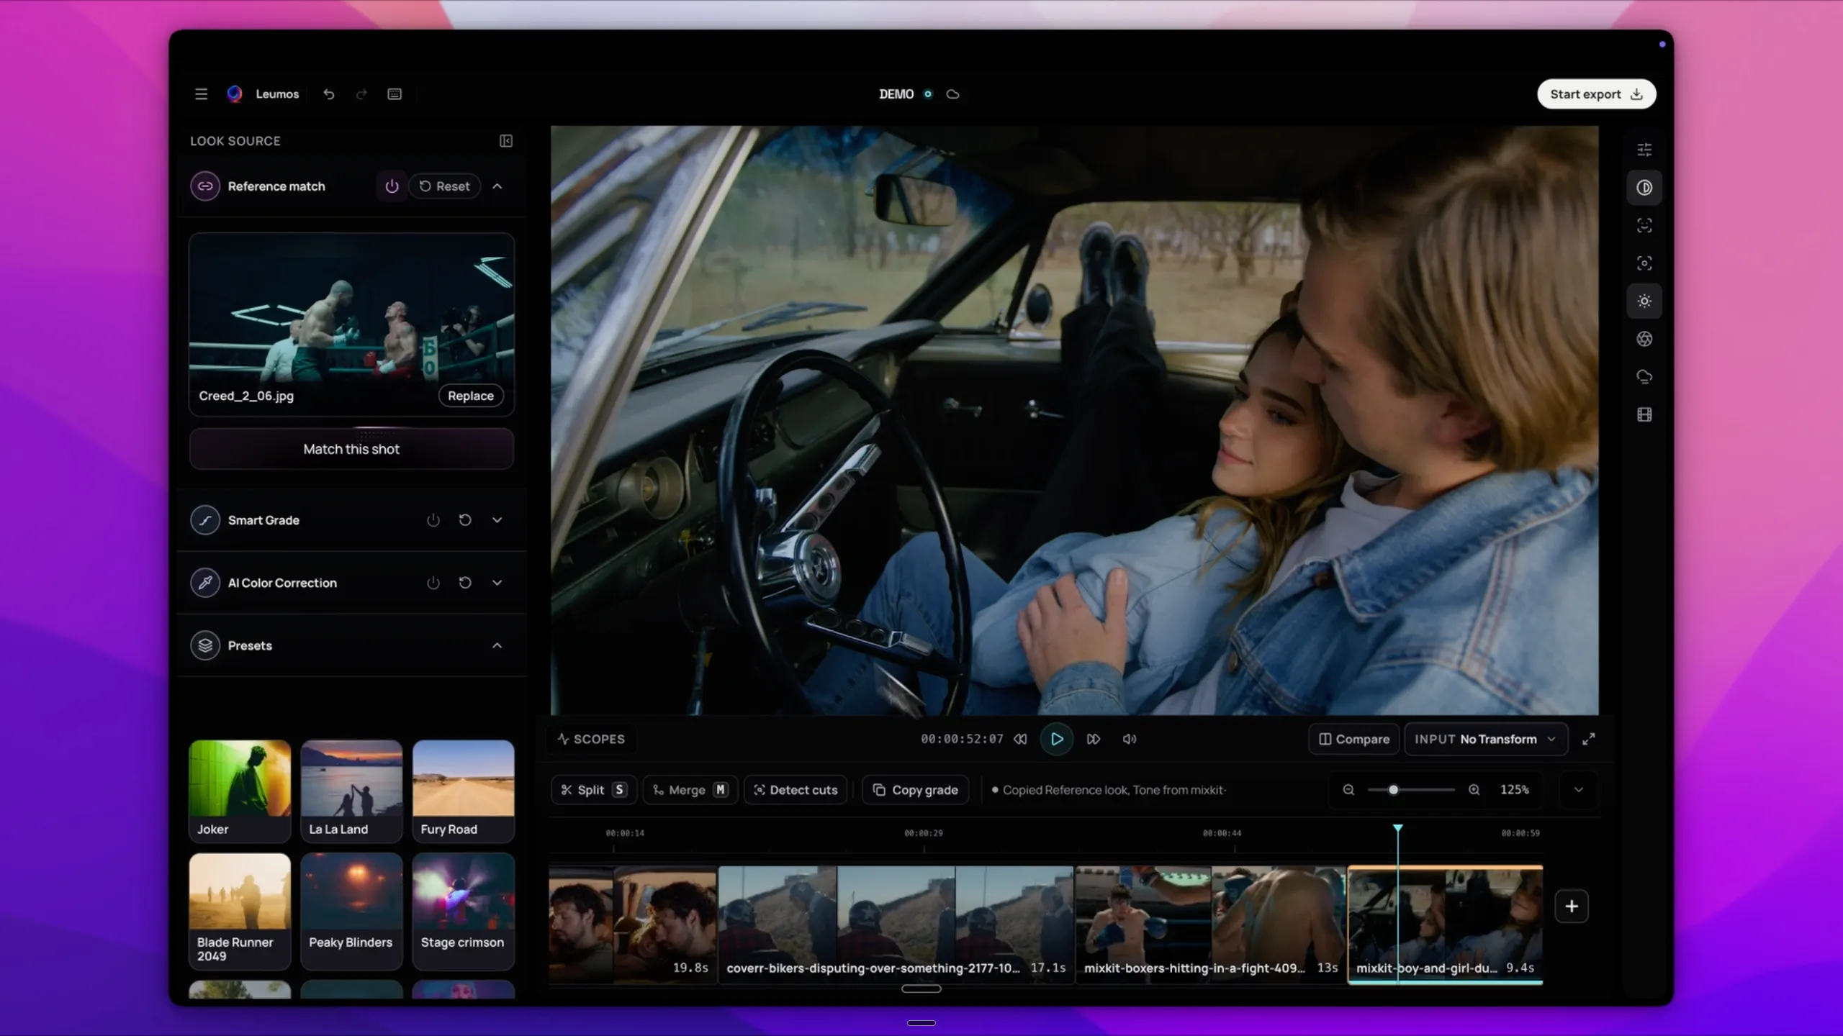Screen dimensions: 1843x1036
Task: Collapse the Presets section
Action: coord(497,645)
